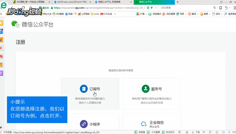The image size is (236, 134).
Task: Expand the undo history dropdown arrow
Action: tap(230, 8)
